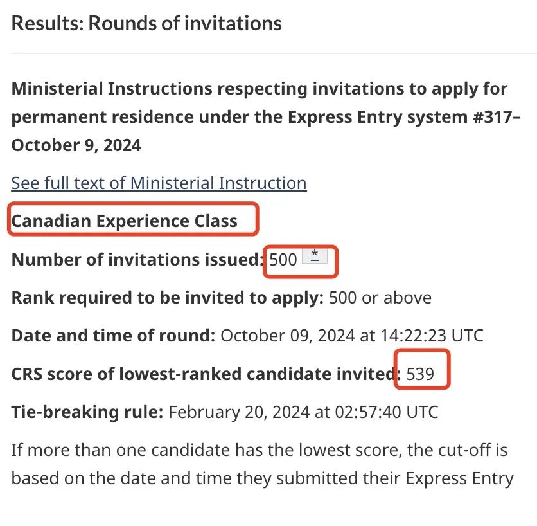537x526 pixels.
Task: Click the Canadian Experience Class heading
Action: 125,221
